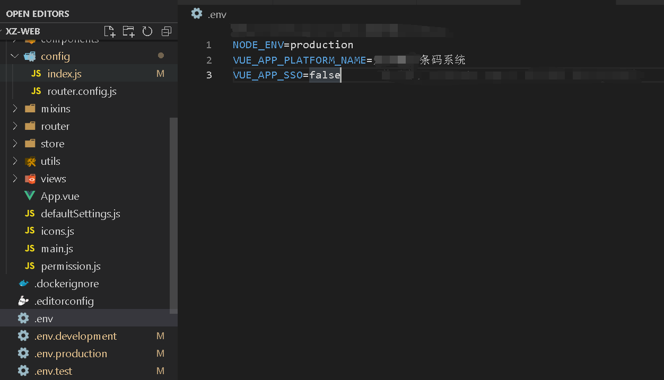Open main.js file
The height and width of the screenshot is (380, 664).
(57, 249)
